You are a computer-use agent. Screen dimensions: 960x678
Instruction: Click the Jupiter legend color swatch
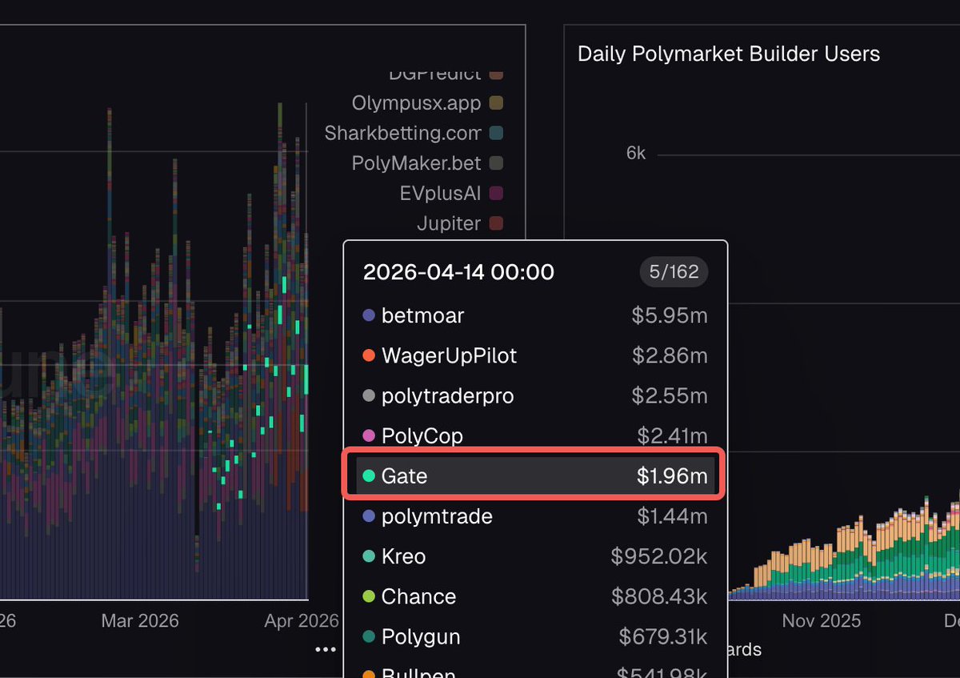[496, 223]
